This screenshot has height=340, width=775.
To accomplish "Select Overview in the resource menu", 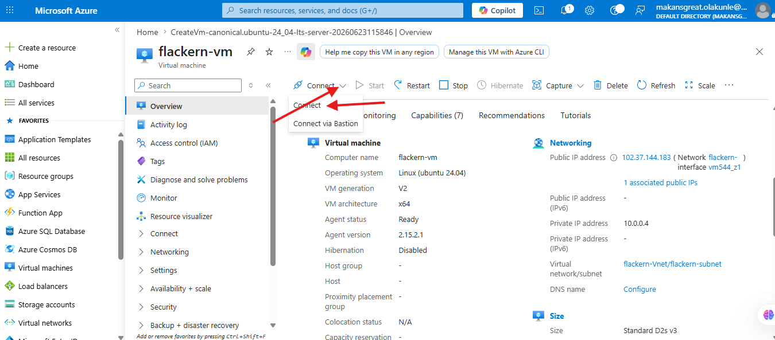I will [198, 106].
